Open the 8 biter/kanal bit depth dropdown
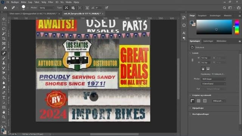 pos(214,84)
